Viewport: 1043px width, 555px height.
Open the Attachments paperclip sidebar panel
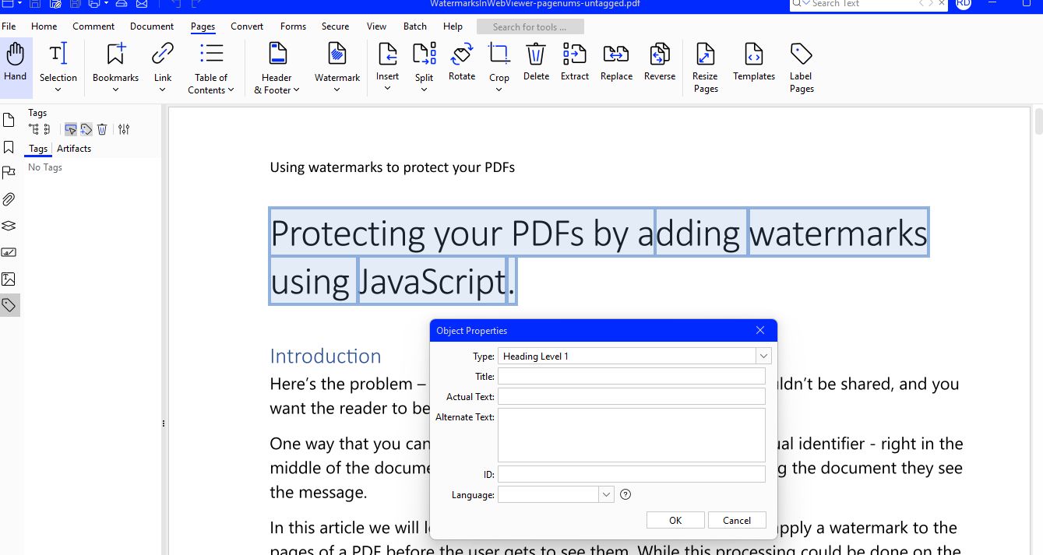tap(9, 199)
